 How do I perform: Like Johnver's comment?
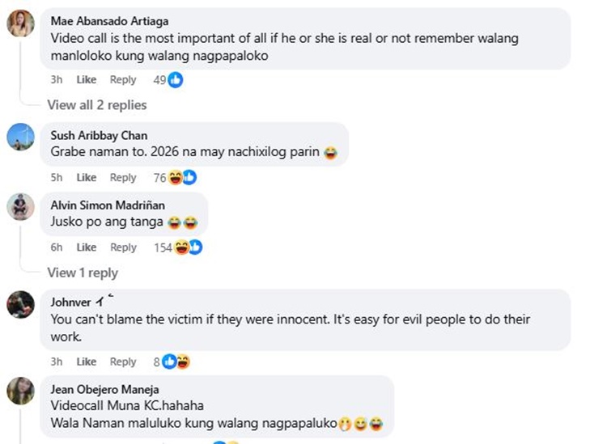[x=87, y=362]
